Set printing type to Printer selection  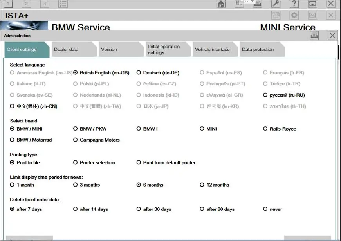94,162
